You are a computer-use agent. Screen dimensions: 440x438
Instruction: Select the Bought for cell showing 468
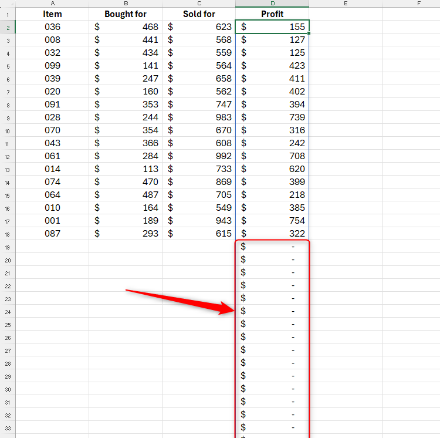click(126, 27)
